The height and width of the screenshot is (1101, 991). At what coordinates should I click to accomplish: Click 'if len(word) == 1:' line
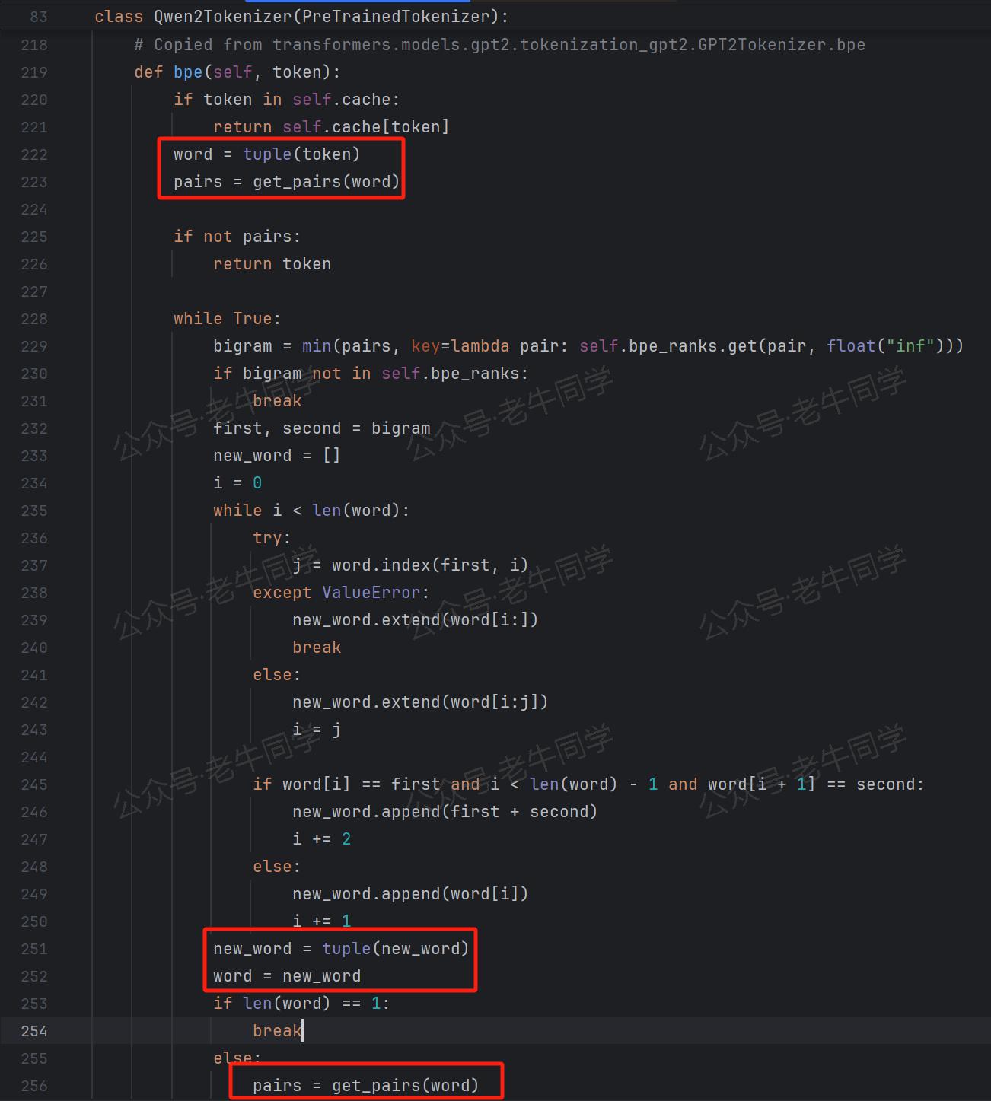301,1004
